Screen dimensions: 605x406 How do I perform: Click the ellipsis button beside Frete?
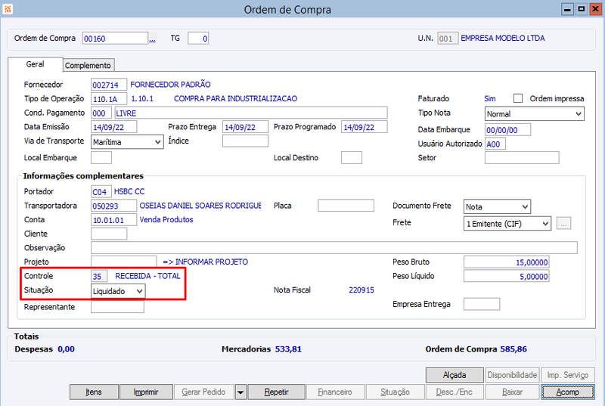coord(563,223)
